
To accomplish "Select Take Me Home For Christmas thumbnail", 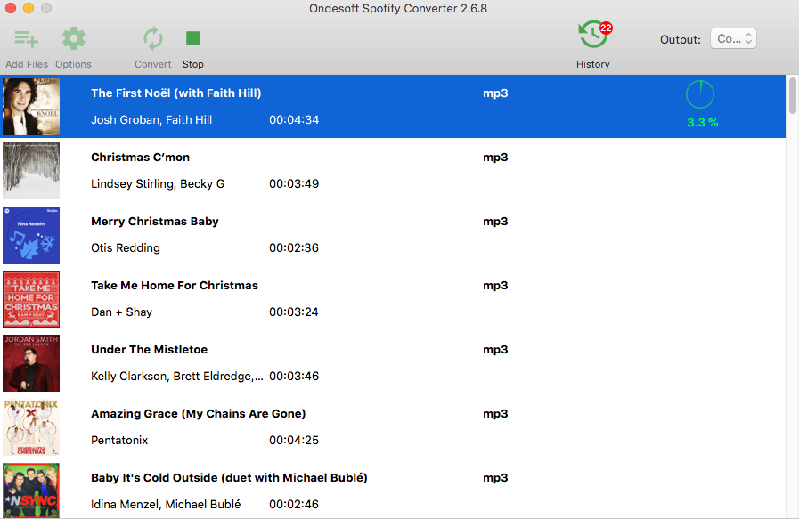I will (31, 299).
